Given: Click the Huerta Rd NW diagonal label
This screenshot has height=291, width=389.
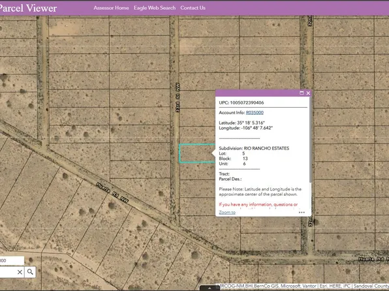Looking at the screenshot, I should point(112,192).
